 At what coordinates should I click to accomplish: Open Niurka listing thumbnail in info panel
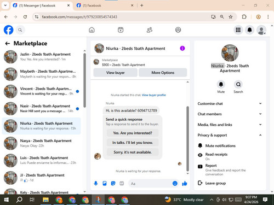tap(230, 53)
